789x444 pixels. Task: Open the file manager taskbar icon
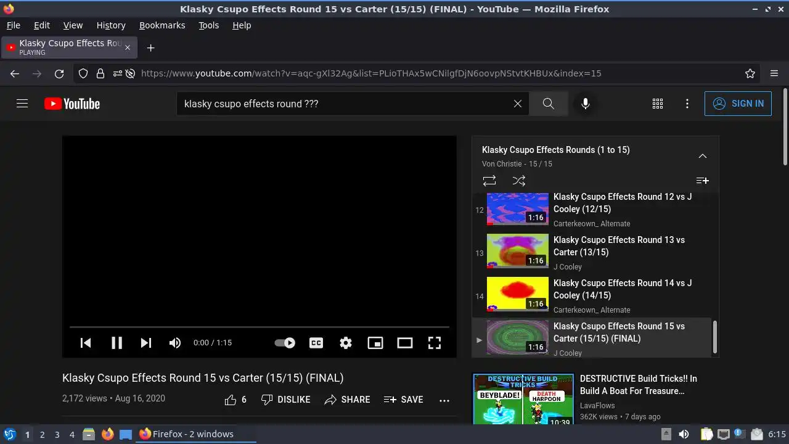coord(89,434)
